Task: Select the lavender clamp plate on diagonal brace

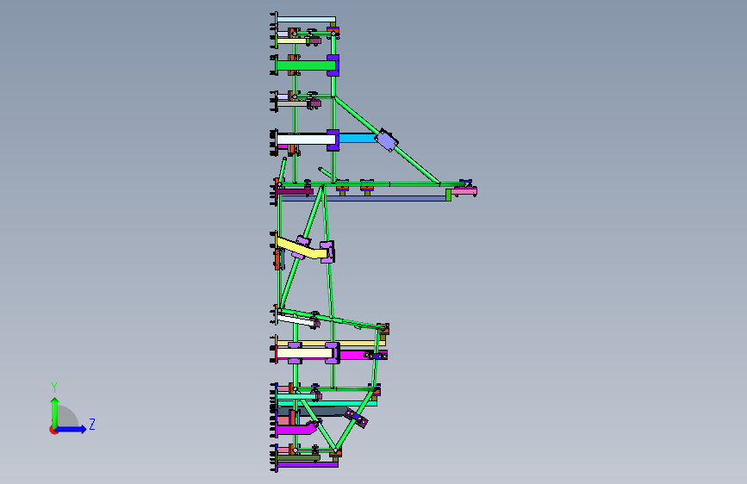Action: coord(386,140)
